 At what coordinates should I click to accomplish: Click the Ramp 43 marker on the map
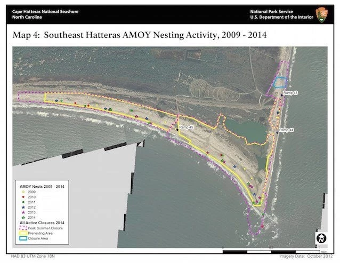point(282,95)
